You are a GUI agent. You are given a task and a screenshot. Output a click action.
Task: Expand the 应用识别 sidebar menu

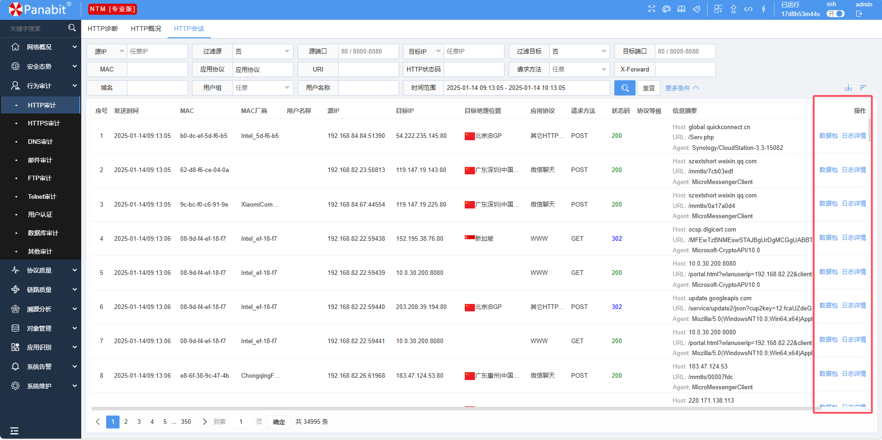click(x=41, y=347)
